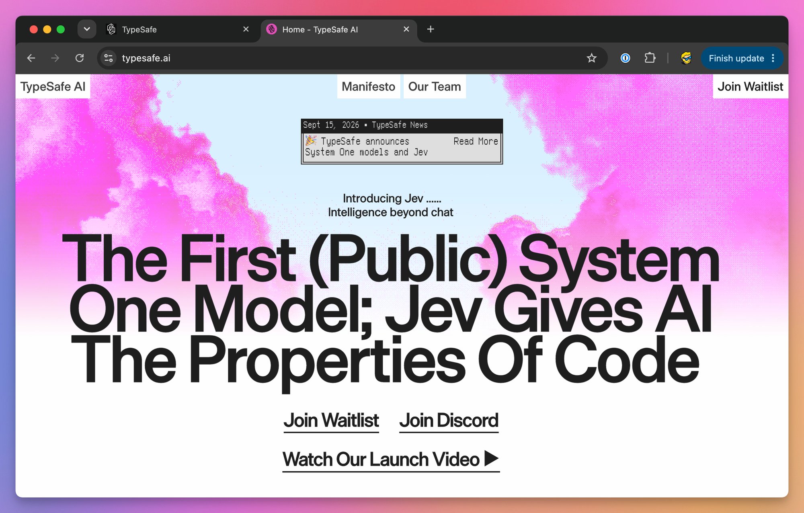Open the Our Team nav item
The width and height of the screenshot is (804, 513).
[435, 86]
